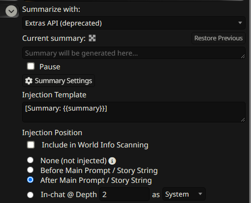The height and width of the screenshot is (203, 251).
Task: Enable Include in World Info Scanning
Action: (x=31, y=145)
